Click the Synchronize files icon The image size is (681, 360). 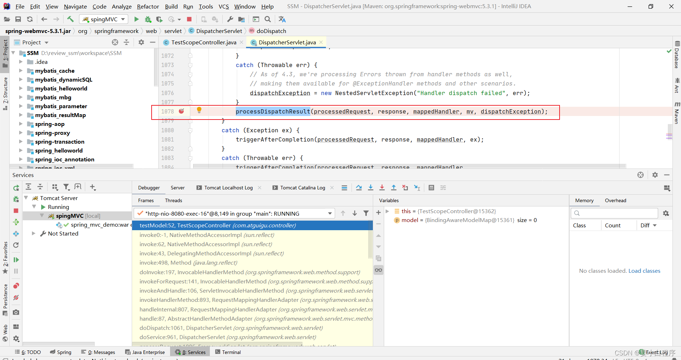[x=30, y=19]
